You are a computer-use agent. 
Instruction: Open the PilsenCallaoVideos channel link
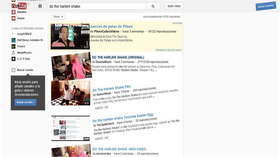click(107, 32)
